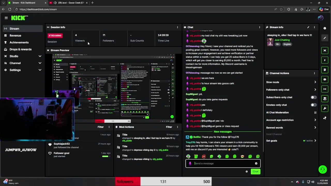Click the broadcast signal icon in the right rail

point(325,89)
